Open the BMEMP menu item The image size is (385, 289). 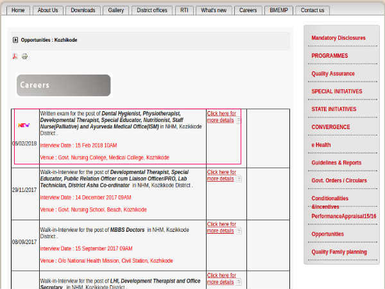pyautogui.click(x=278, y=10)
